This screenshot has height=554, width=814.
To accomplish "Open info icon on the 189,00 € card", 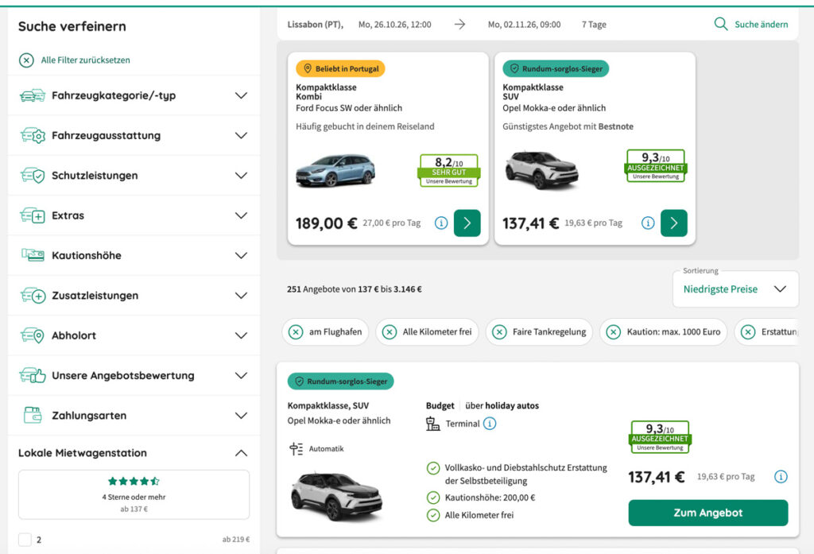I will click(x=441, y=223).
